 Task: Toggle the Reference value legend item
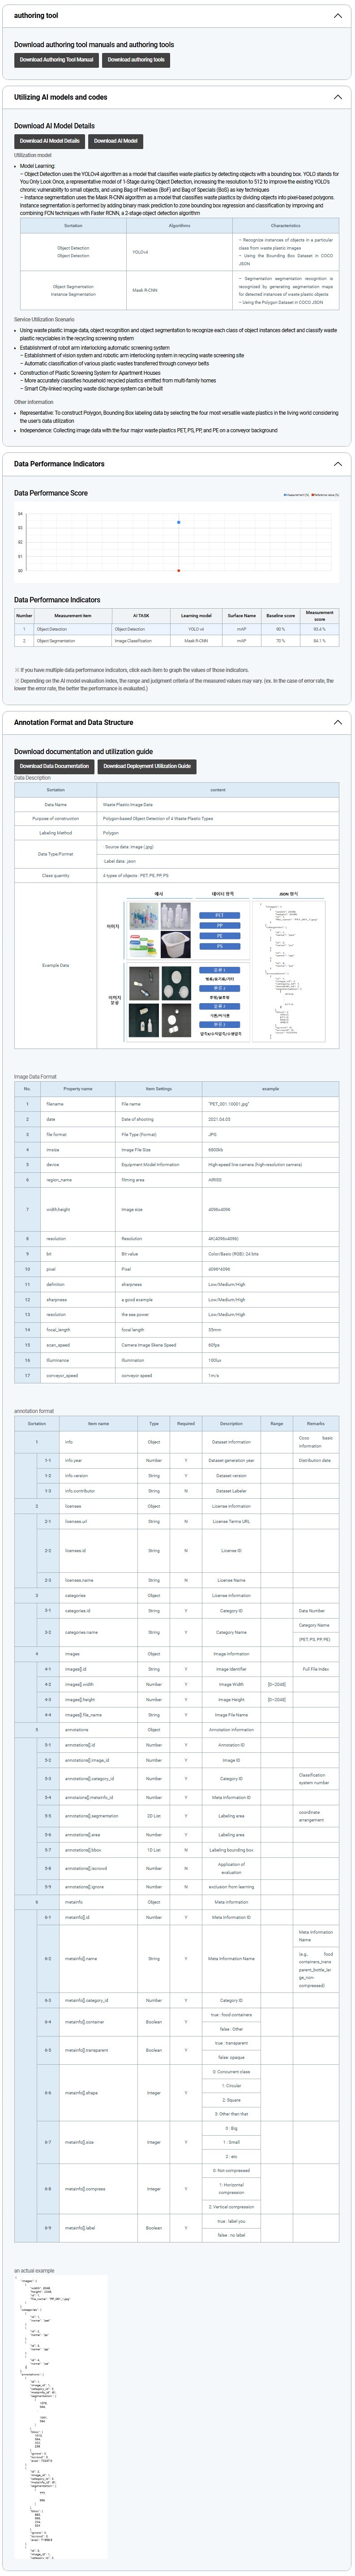(325, 494)
